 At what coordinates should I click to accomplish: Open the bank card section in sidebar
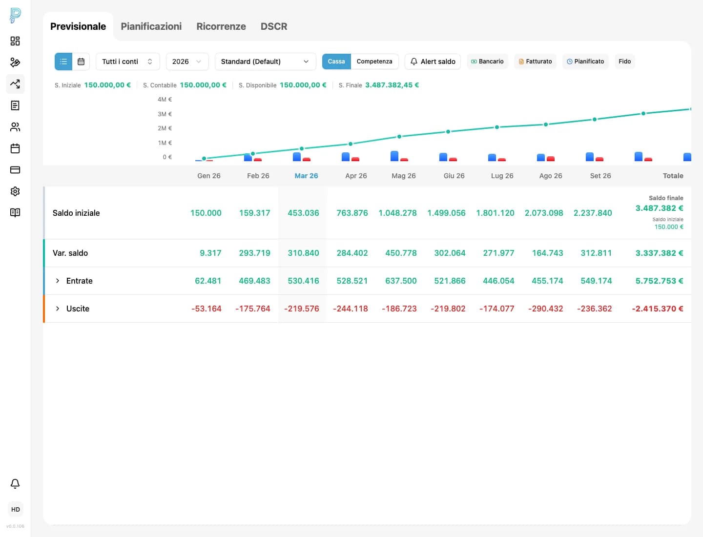pos(15,170)
